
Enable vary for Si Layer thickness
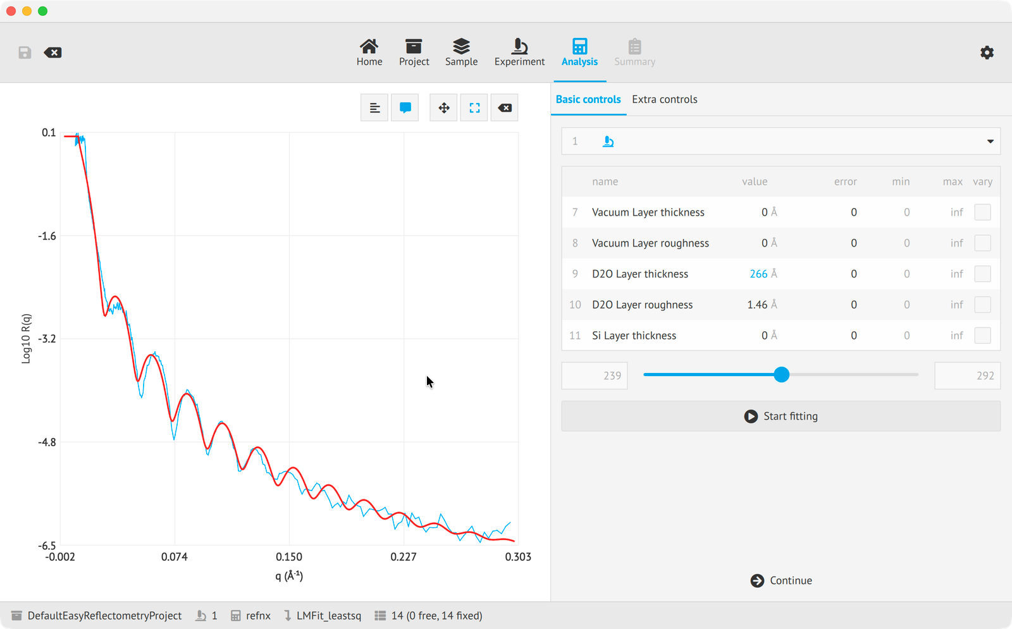982,336
